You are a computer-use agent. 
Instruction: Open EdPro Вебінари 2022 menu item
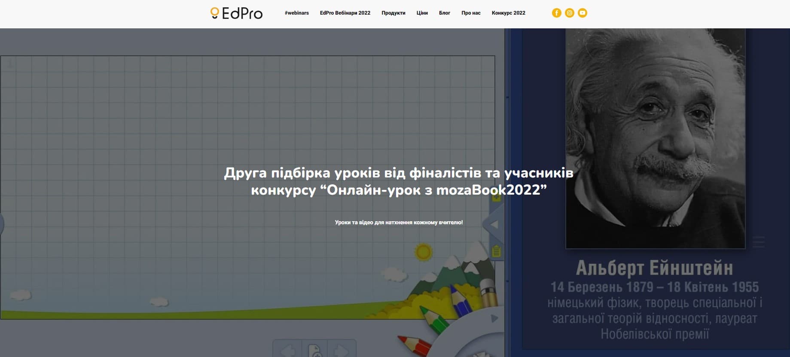(x=345, y=13)
